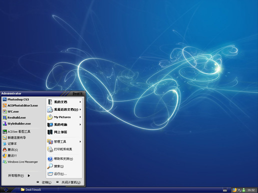Launch Photoshop CS3 from the Start menu
The height and width of the screenshot is (193, 258).
point(16,99)
